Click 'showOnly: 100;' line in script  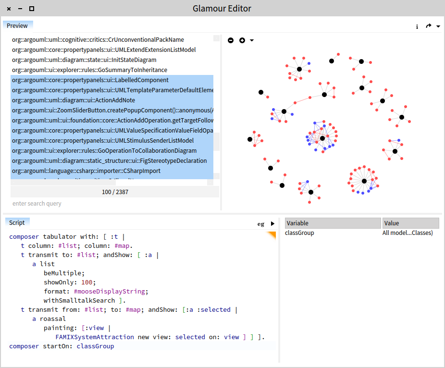tap(70, 282)
